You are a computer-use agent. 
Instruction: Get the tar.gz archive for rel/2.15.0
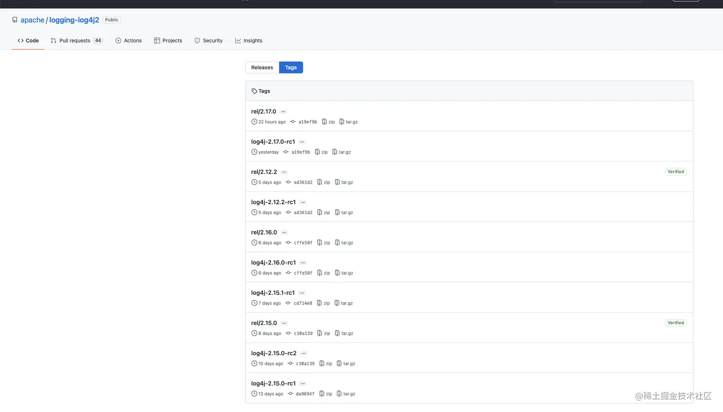[x=344, y=334]
